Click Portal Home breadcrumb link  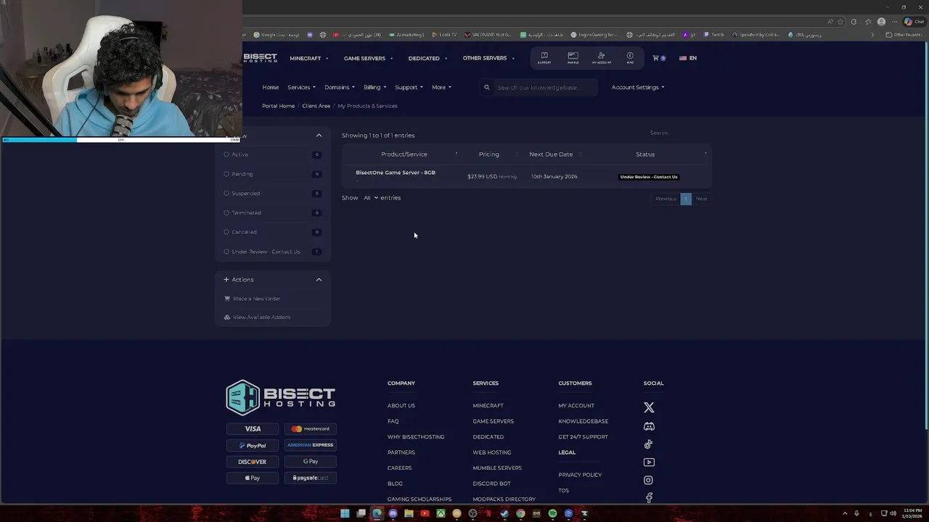(278, 106)
